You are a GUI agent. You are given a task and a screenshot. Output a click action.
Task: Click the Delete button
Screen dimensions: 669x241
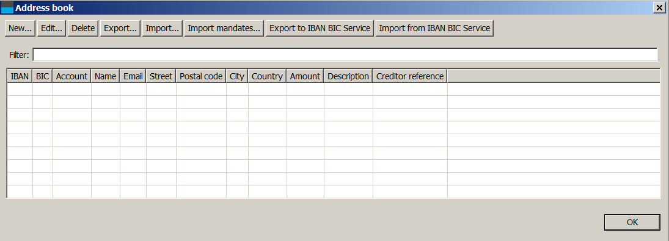click(x=83, y=28)
